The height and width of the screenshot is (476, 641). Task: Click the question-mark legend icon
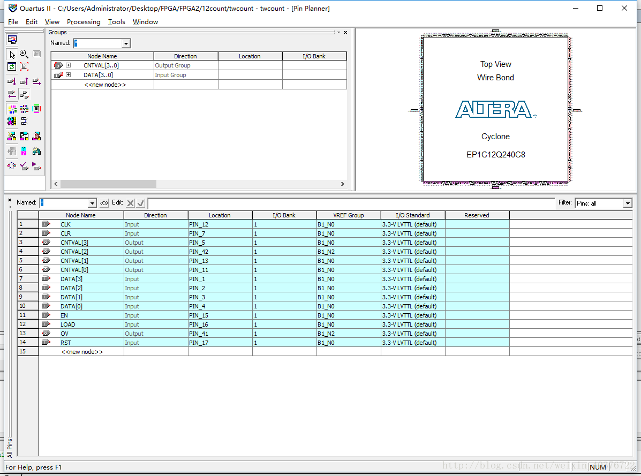pos(24,151)
